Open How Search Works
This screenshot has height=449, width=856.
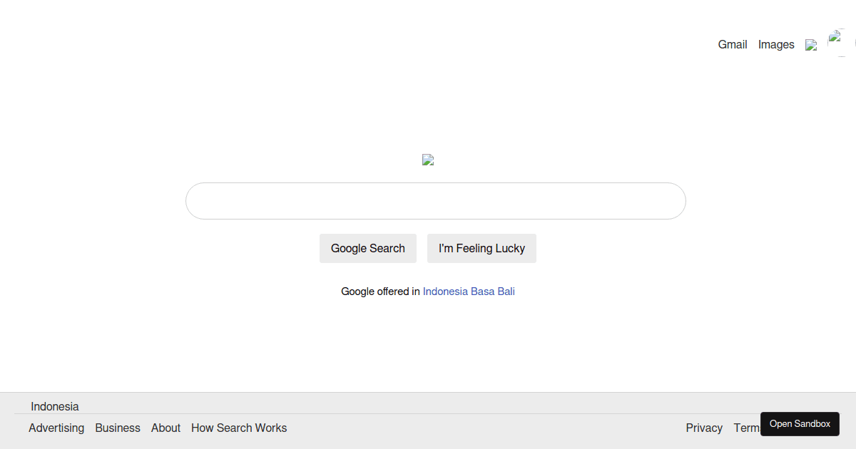point(239,428)
